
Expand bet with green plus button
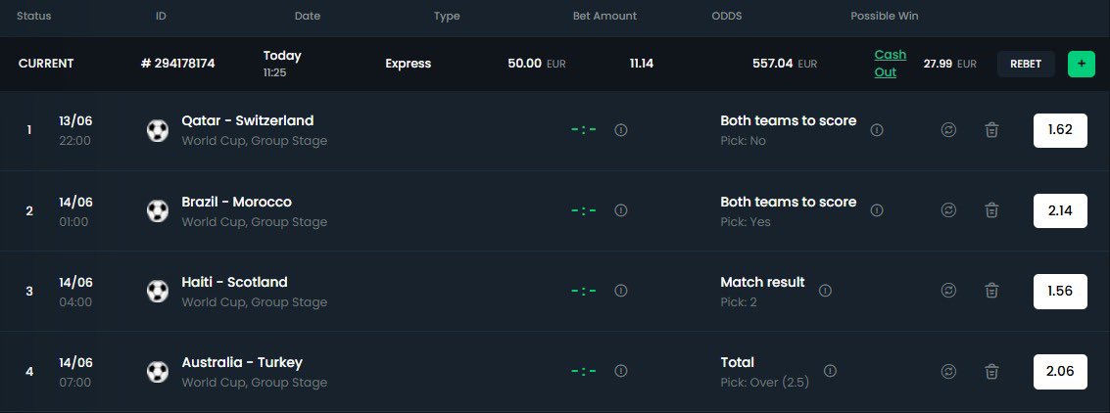tap(1081, 64)
